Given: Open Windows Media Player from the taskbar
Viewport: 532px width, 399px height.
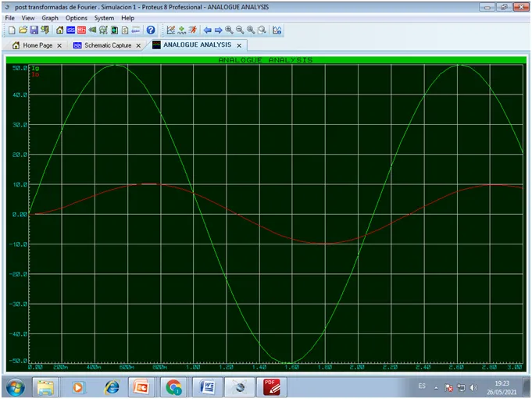Looking at the screenshot, I should (77, 387).
